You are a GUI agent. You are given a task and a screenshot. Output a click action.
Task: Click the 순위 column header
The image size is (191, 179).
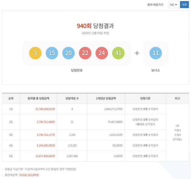(x=11, y=98)
